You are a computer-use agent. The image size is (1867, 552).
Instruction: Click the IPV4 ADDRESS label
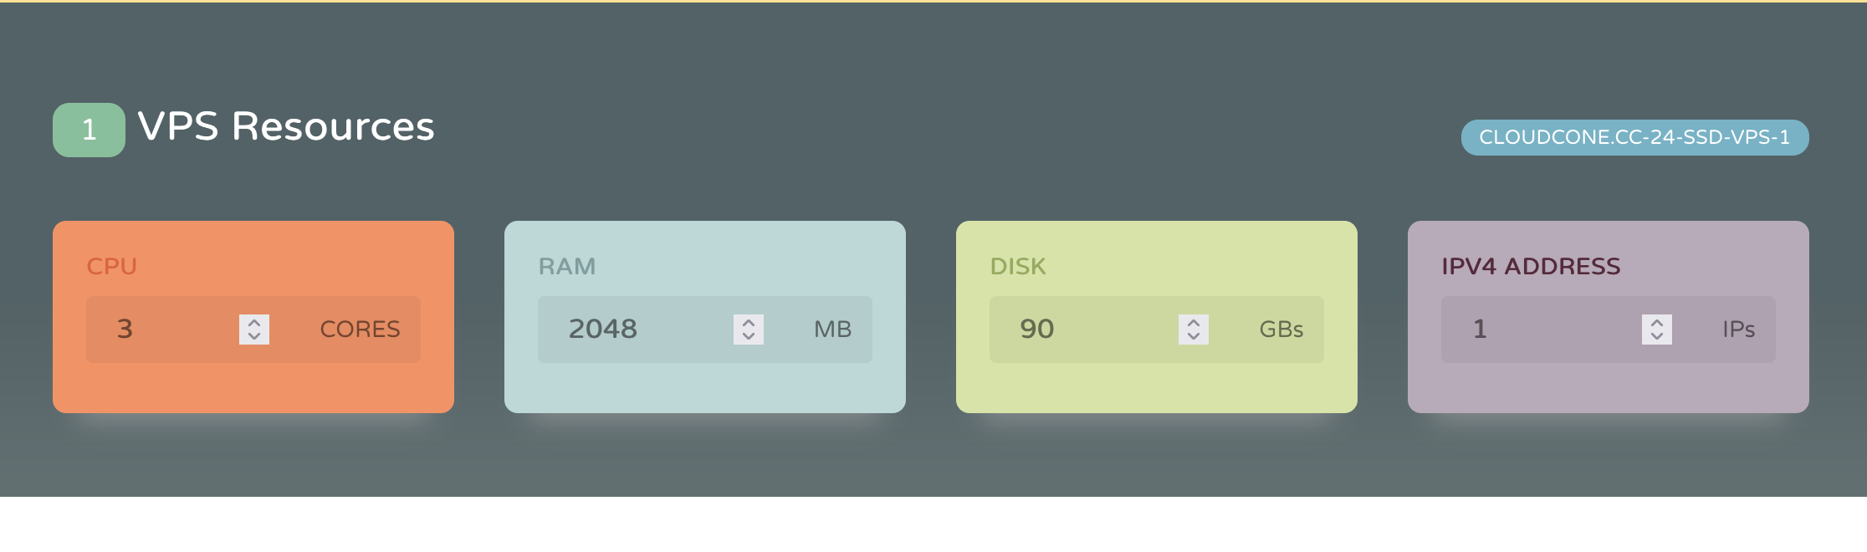(1531, 266)
